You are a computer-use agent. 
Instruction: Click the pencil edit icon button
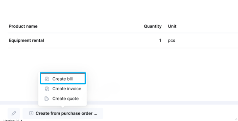(14, 113)
